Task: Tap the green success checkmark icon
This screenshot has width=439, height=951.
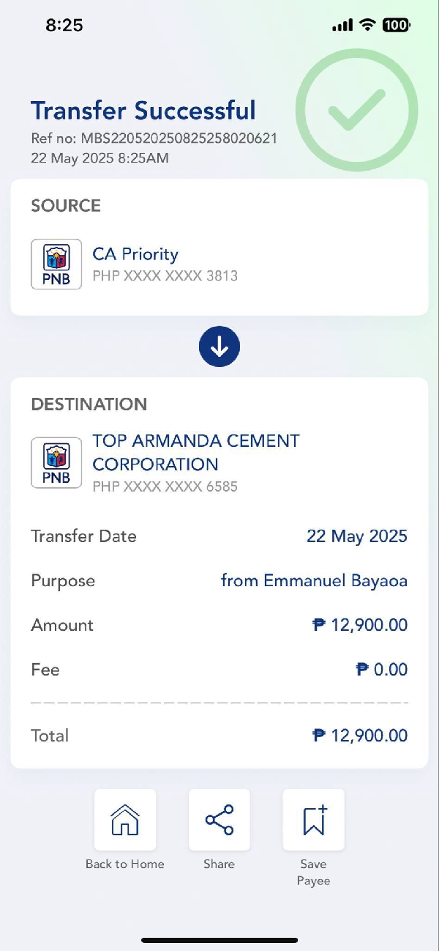Action: coord(357,111)
